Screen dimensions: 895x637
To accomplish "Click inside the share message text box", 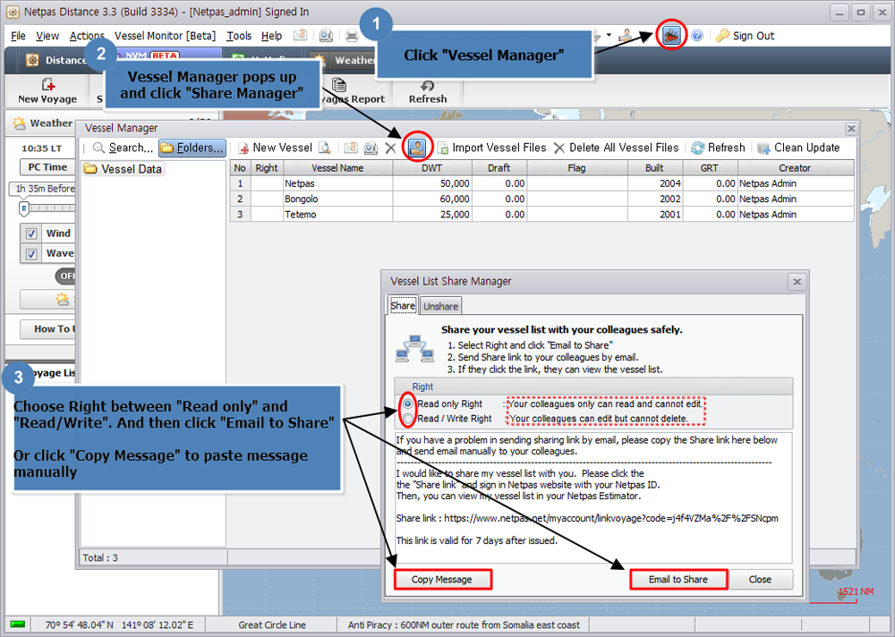I will (592, 497).
